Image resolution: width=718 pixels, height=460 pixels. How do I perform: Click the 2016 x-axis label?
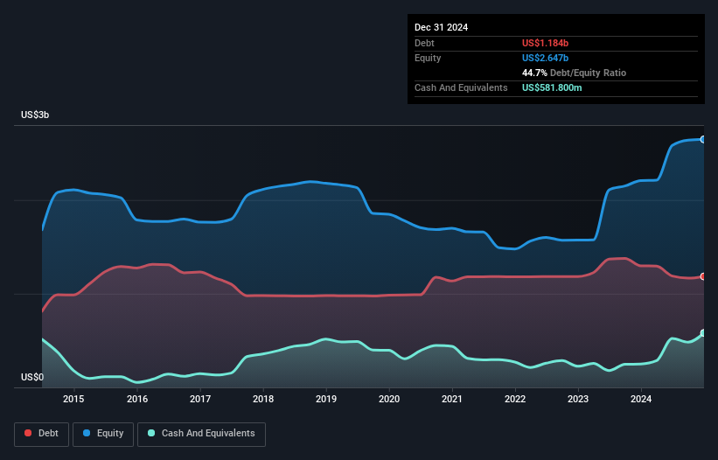click(137, 399)
